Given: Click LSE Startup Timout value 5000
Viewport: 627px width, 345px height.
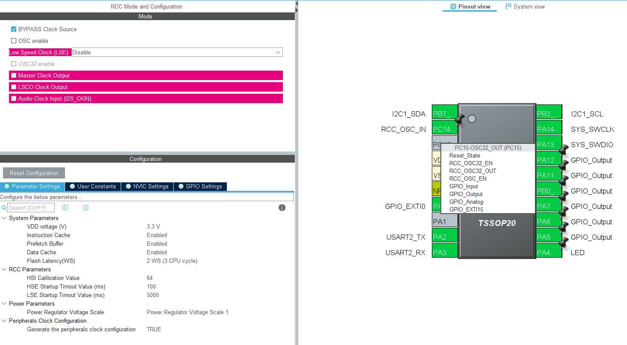Looking at the screenshot, I should click(x=153, y=295).
